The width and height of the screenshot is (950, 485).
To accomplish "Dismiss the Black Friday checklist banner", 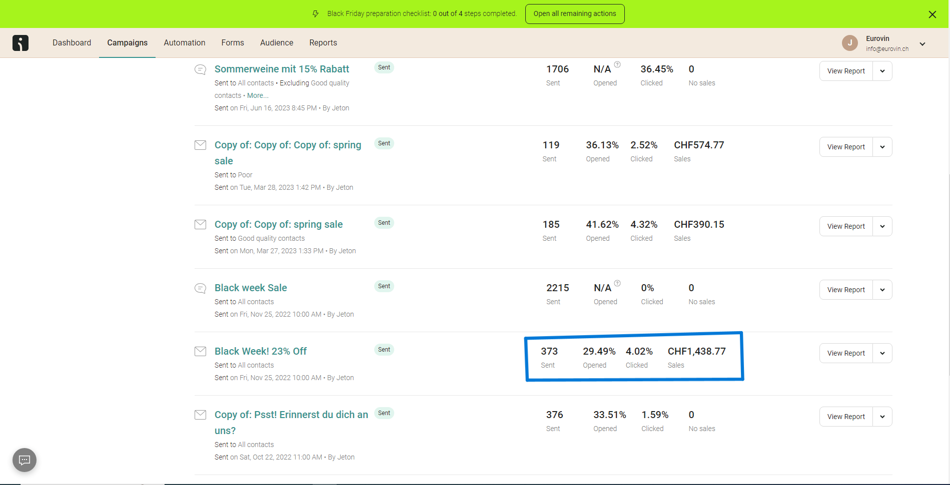I will [x=932, y=14].
